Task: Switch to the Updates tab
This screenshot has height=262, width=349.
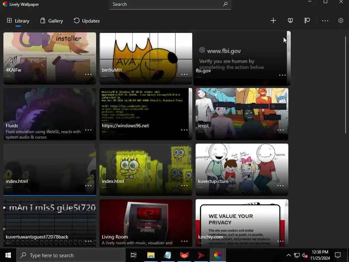Action: point(87,21)
